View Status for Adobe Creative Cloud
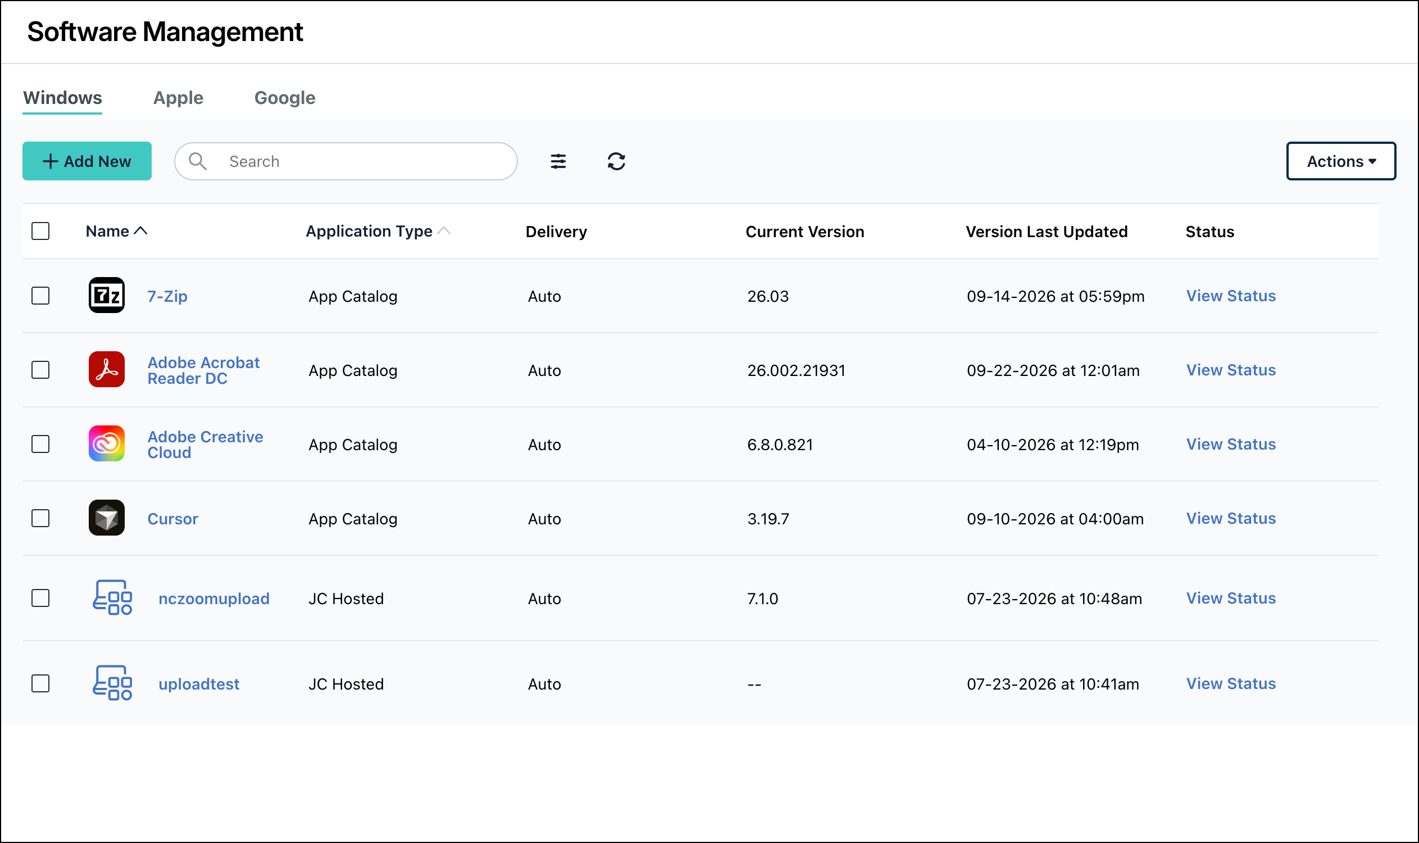 1230,444
